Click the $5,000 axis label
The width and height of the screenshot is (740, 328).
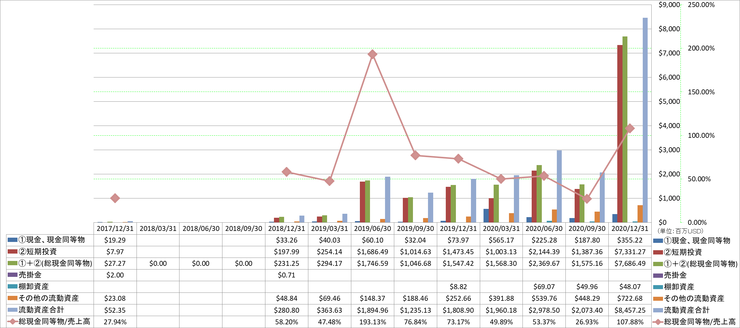669,101
